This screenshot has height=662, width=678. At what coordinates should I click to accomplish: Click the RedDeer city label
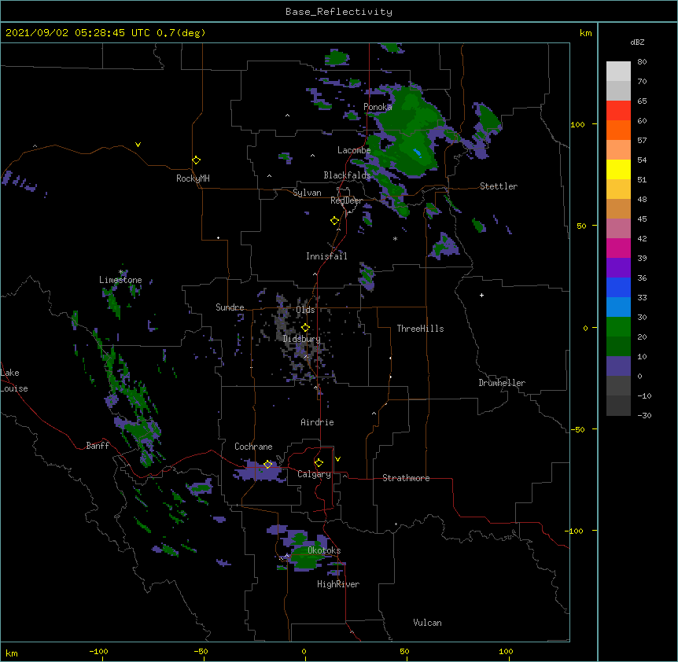pyautogui.click(x=346, y=200)
